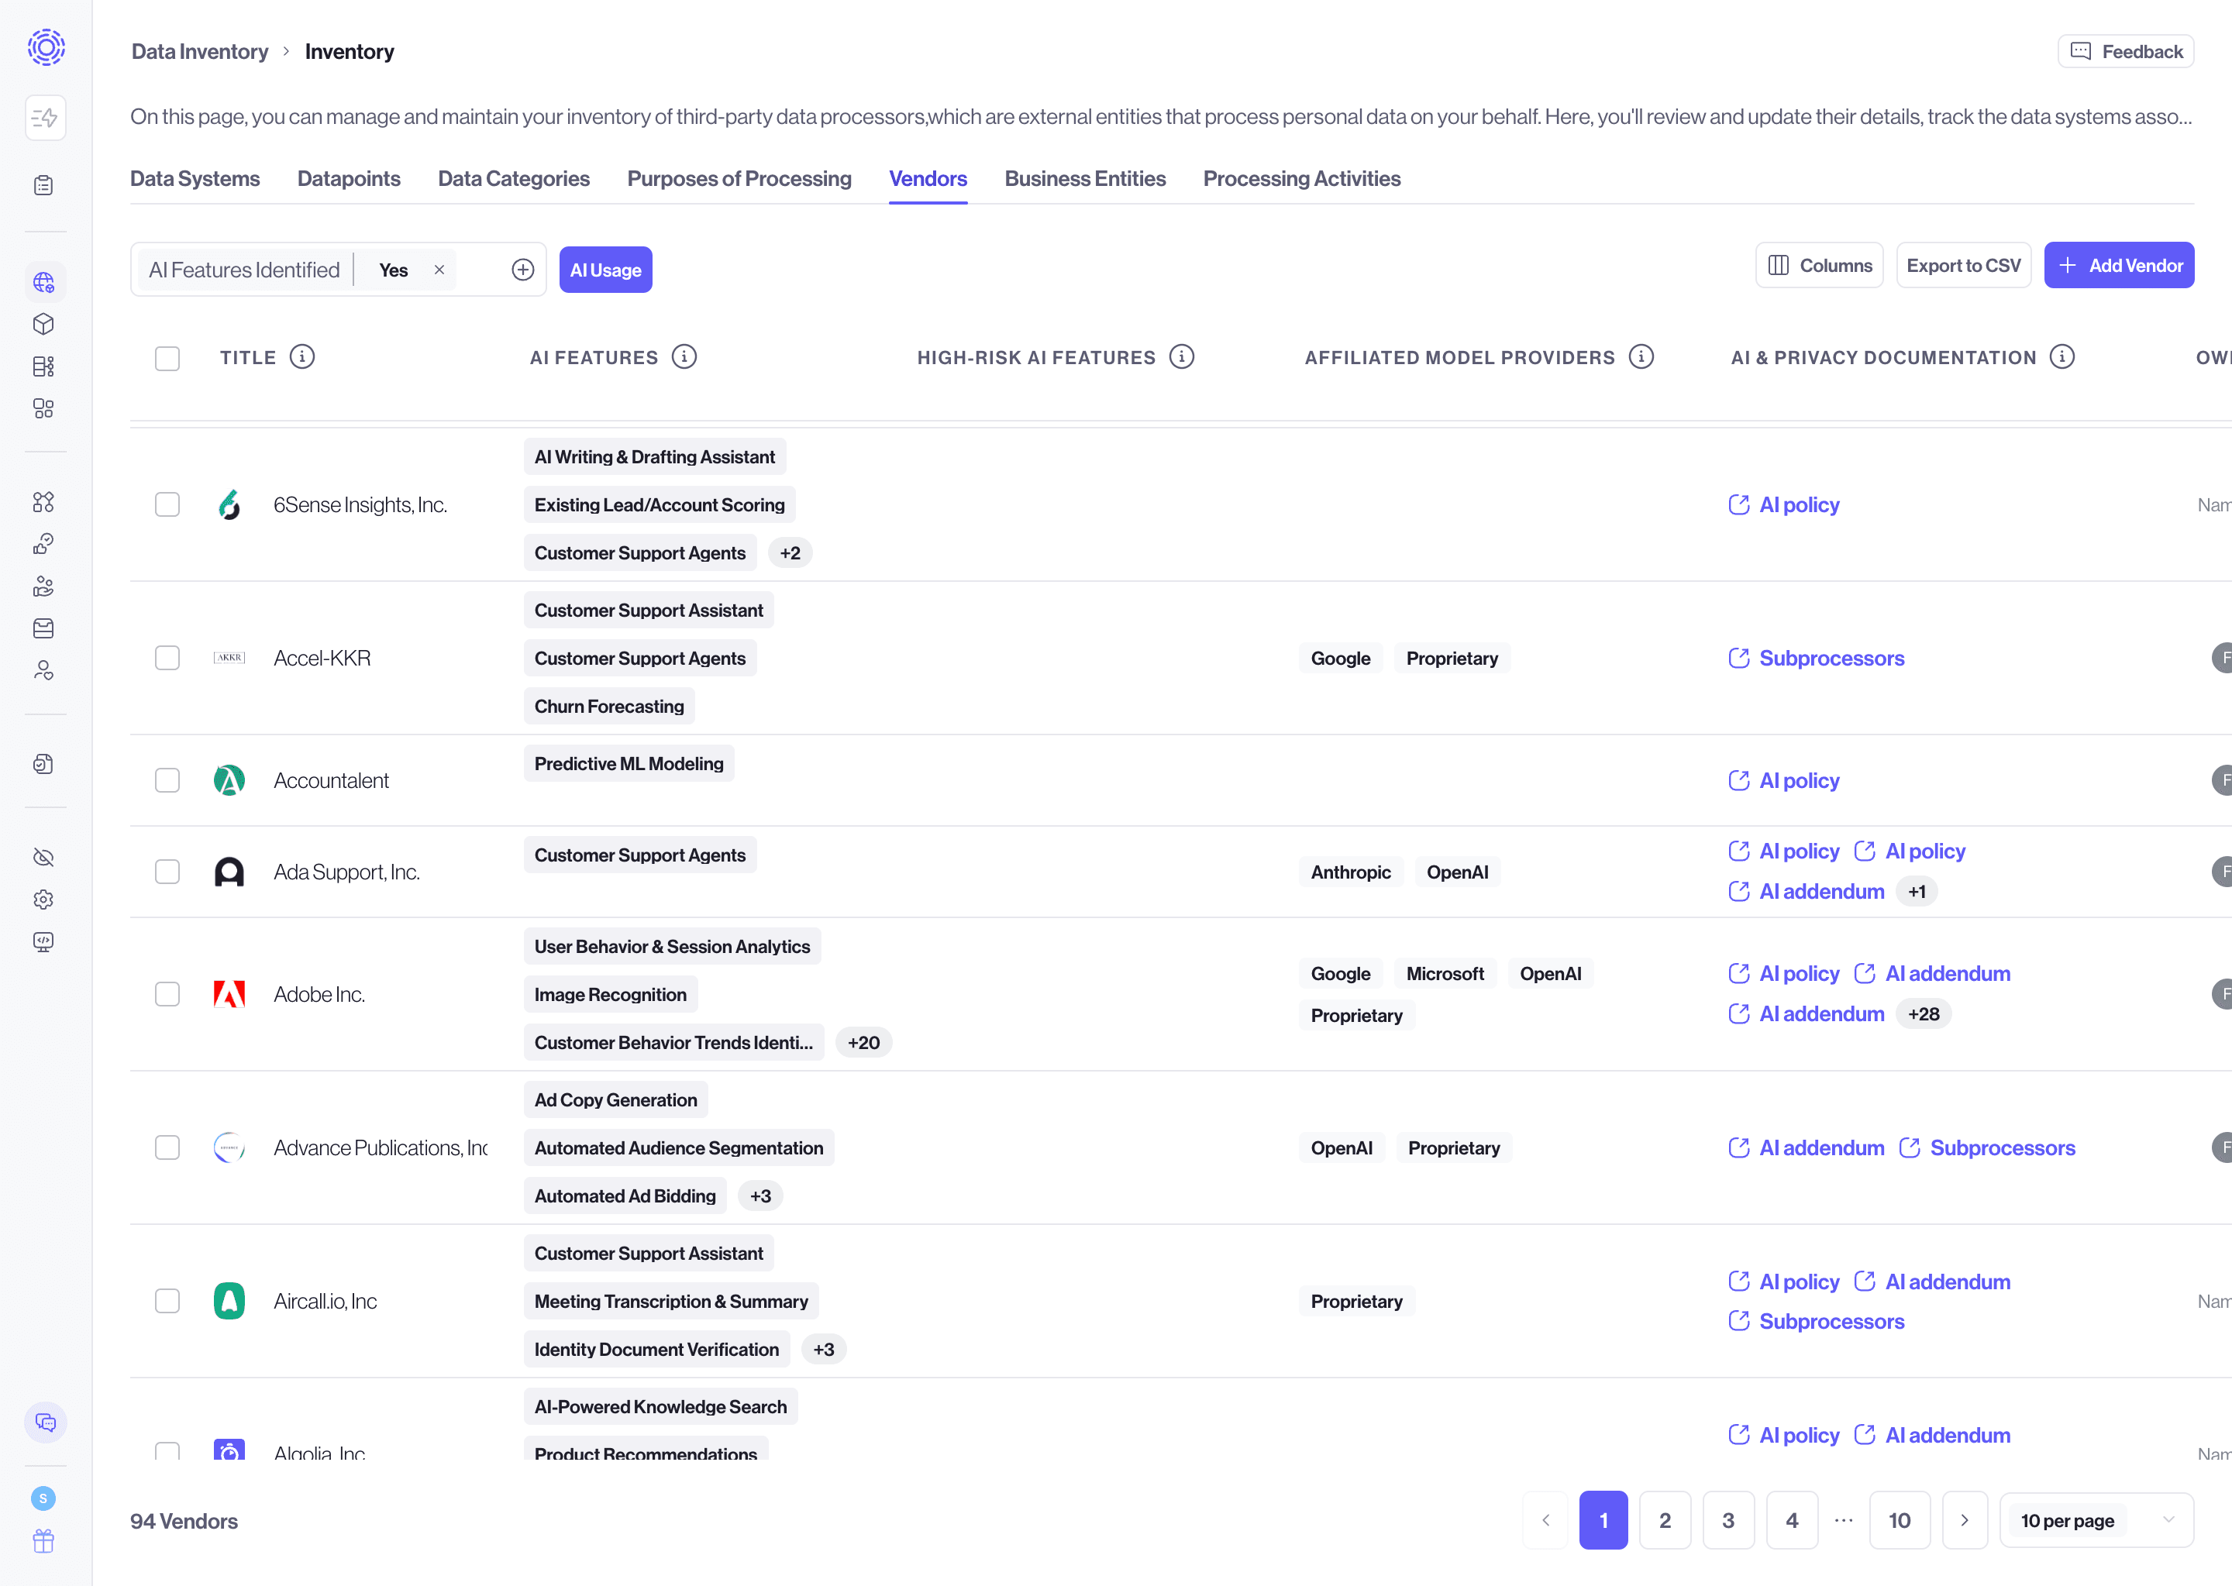This screenshot has width=2232, height=1586.
Task: Switch to the Processing Activities tab
Action: (1302, 179)
